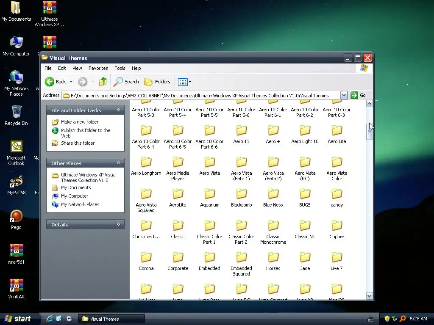Select the ChristmasT... folder

pos(146,230)
